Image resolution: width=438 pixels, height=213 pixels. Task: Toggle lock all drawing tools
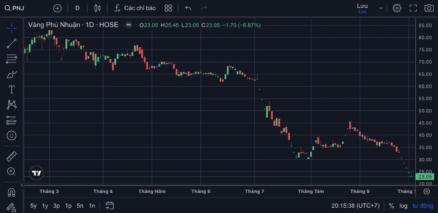pos(11,207)
